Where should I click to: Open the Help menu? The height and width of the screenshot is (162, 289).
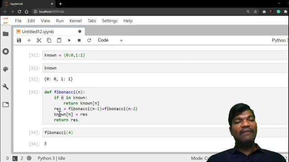click(128, 21)
